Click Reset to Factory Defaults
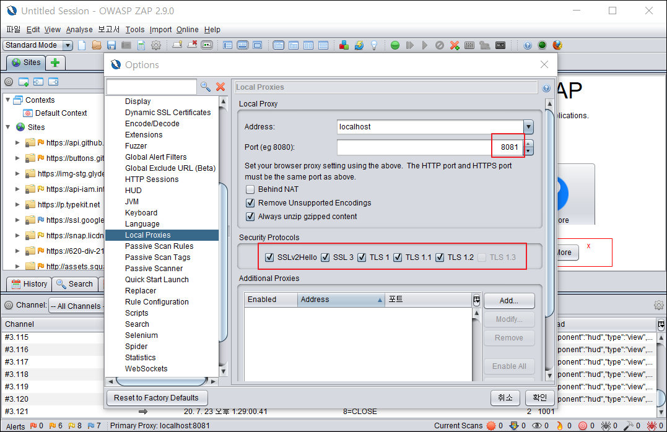 click(156, 398)
